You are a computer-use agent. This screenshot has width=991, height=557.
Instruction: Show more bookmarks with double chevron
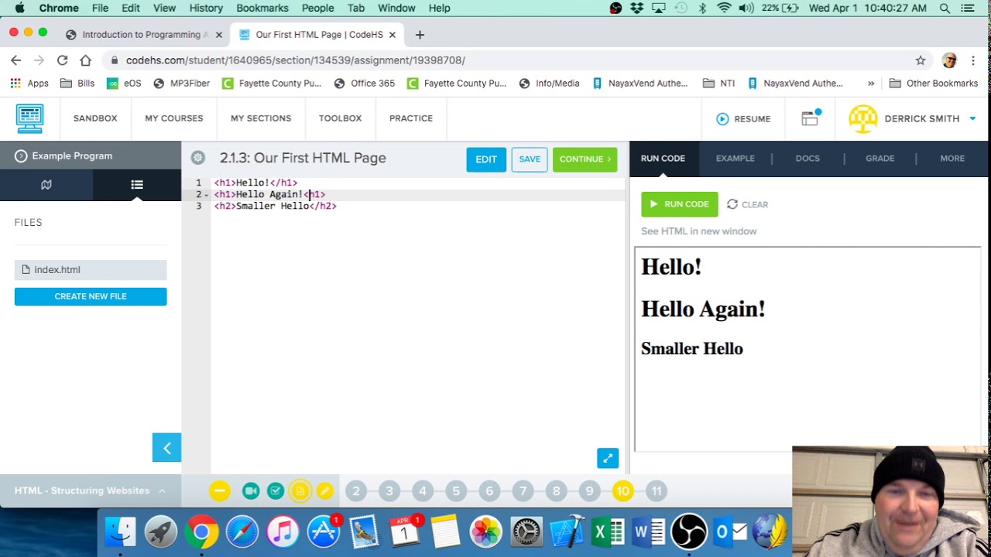tap(871, 84)
